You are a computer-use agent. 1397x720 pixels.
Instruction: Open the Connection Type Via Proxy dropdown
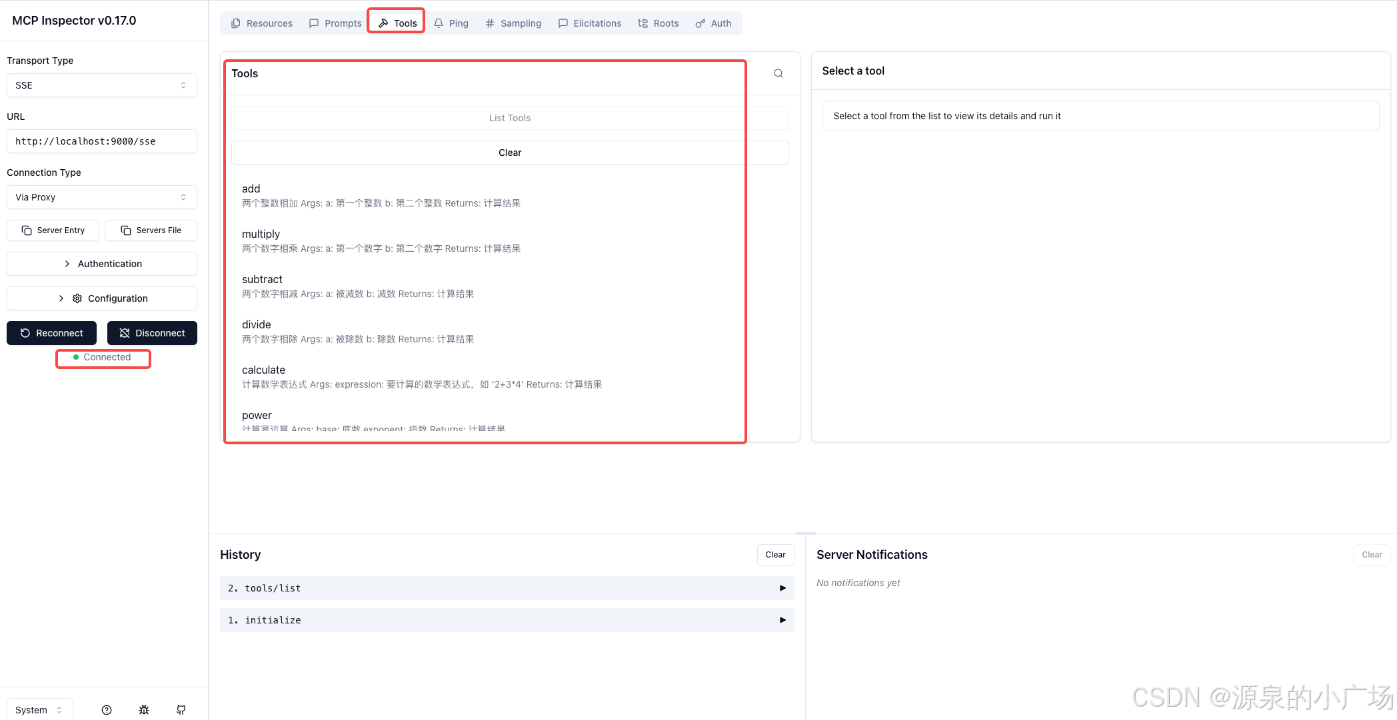click(x=101, y=197)
